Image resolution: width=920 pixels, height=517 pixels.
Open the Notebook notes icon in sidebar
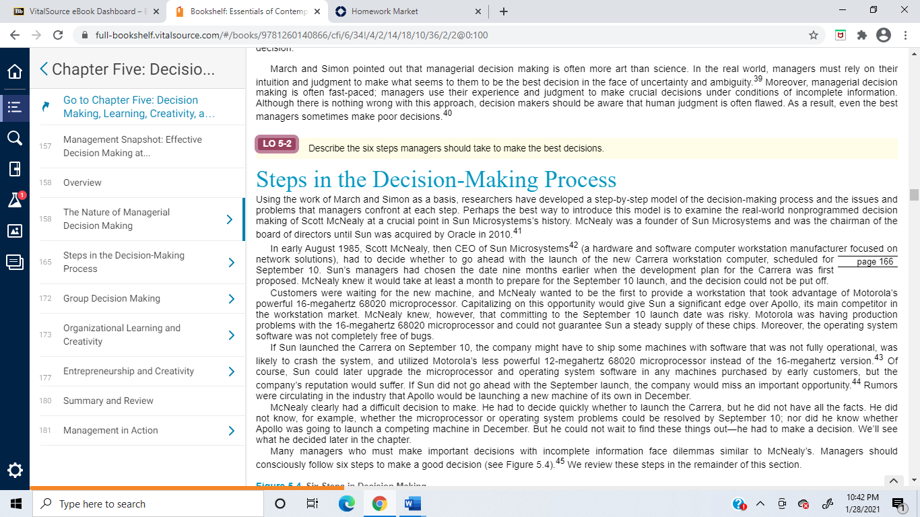[15, 262]
